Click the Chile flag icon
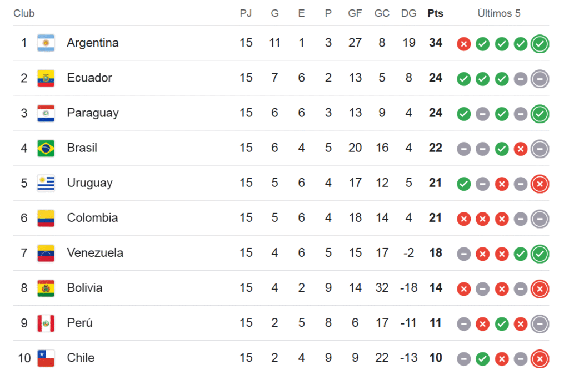 tap(46, 358)
